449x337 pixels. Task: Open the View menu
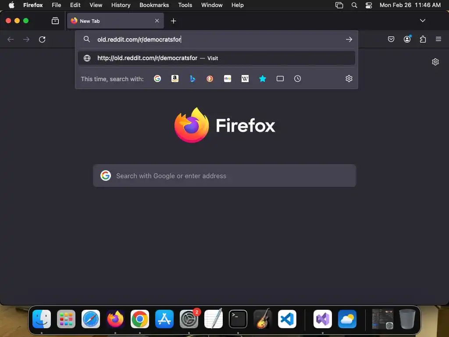[96, 5]
